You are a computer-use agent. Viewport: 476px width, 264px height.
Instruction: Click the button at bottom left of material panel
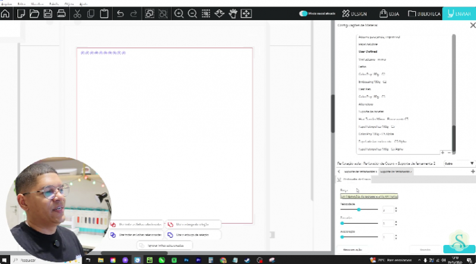(x=352, y=250)
